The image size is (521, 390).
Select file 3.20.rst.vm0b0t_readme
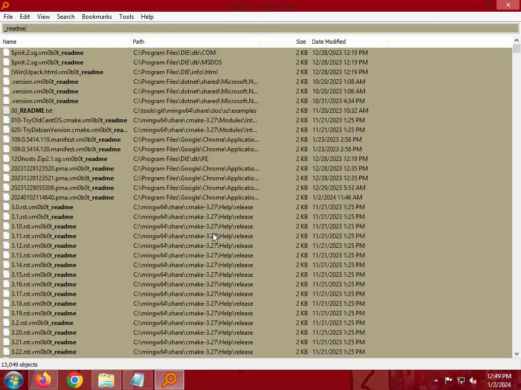click(x=44, y=332)
